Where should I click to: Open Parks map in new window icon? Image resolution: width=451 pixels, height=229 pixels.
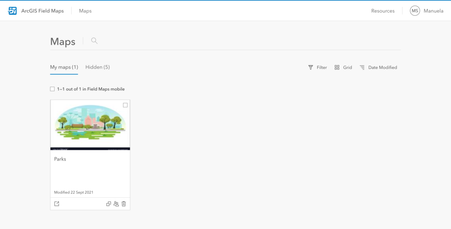(x=57, y=204)
